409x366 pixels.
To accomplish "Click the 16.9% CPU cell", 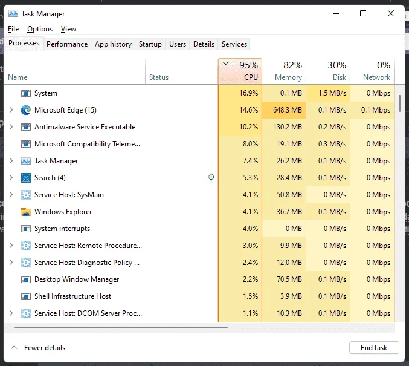I will [240, 93].
